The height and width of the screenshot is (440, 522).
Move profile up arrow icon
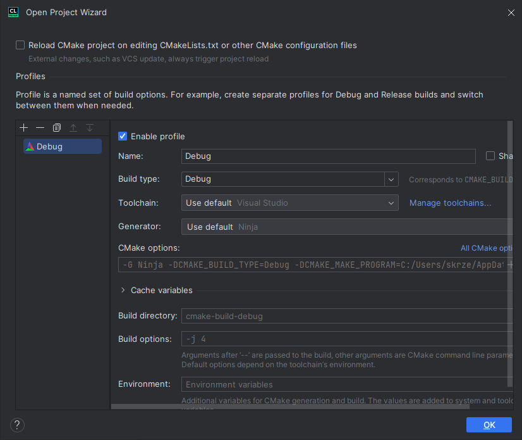(73, 128)
